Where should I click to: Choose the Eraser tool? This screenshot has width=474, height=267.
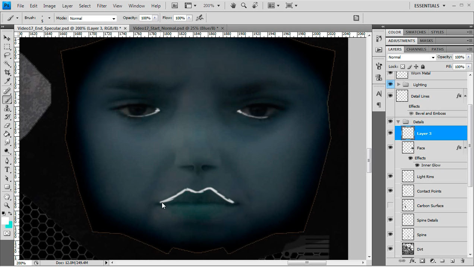[7, 125]
